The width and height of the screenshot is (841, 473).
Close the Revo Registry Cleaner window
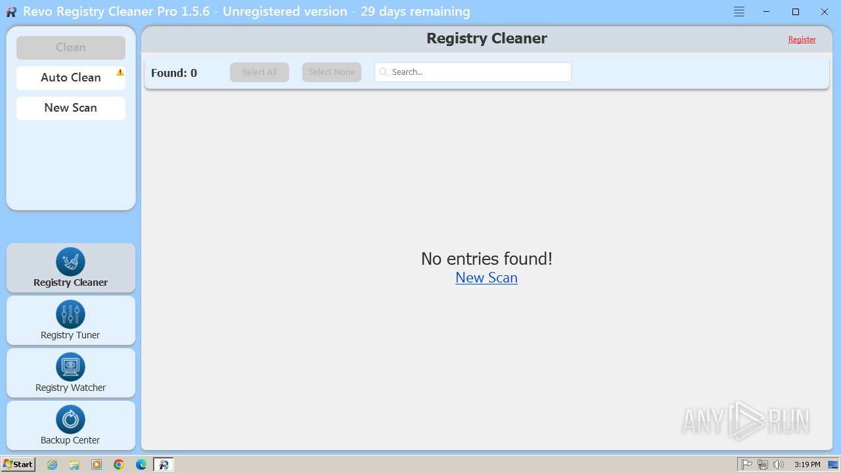pyautogui.click(x=825, y=12)
